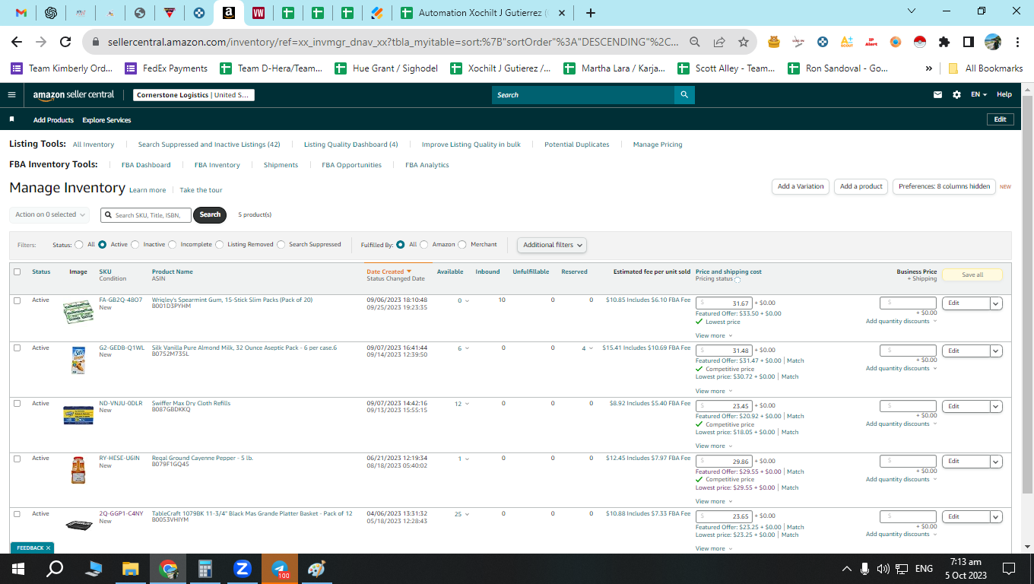Click the bookmark flag icon beside Add Products
The image size is (1034, 584).
pyautogui.click(x=11, y=119)
